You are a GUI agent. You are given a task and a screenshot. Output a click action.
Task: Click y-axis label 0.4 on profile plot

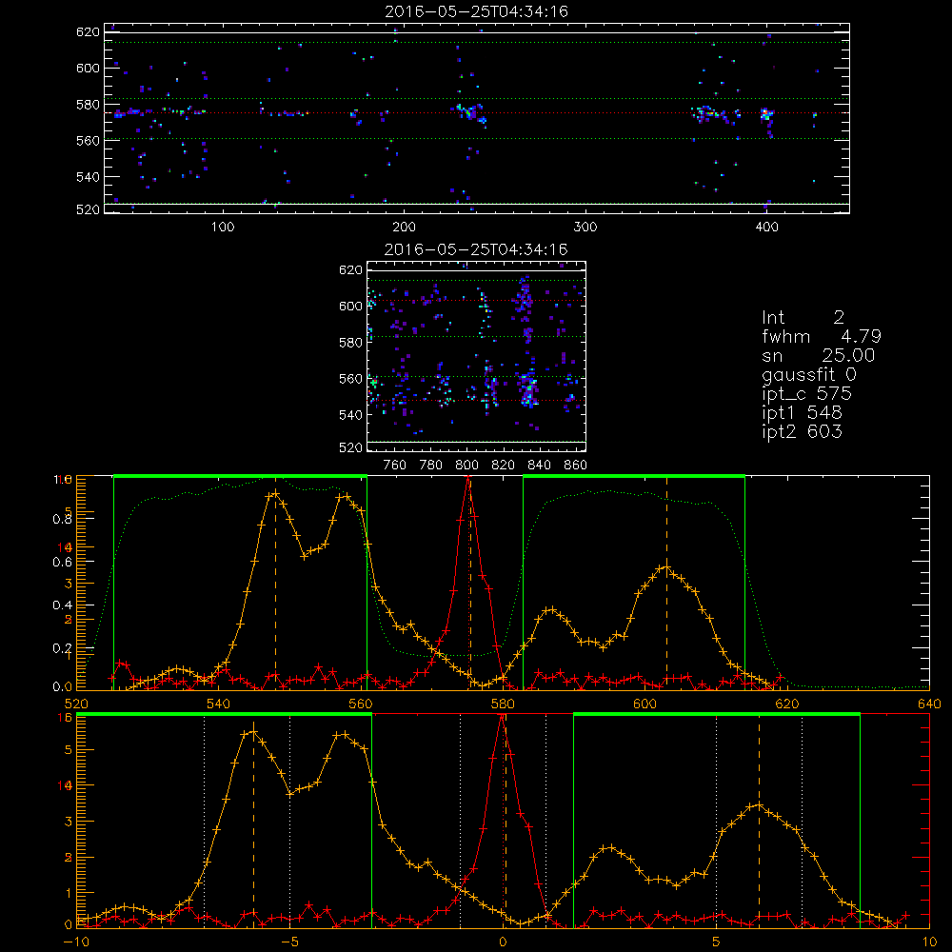[63, 605]
